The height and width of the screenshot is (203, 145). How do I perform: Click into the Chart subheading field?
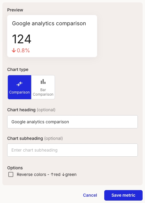72,150
